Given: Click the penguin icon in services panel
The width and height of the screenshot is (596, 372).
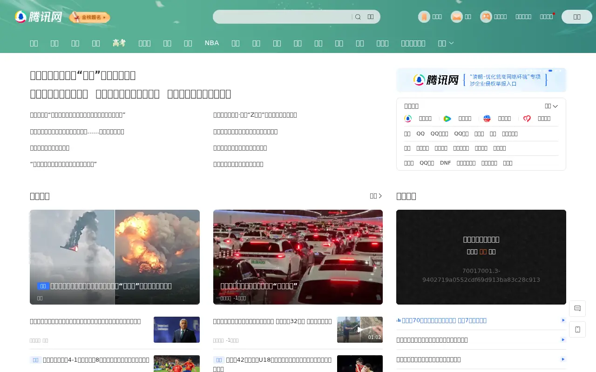Looking at the screenshot, I should point(408,119).
